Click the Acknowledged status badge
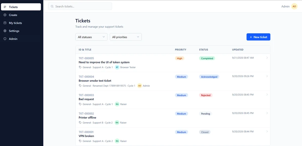The image size is (302, 146). [209, 77]
